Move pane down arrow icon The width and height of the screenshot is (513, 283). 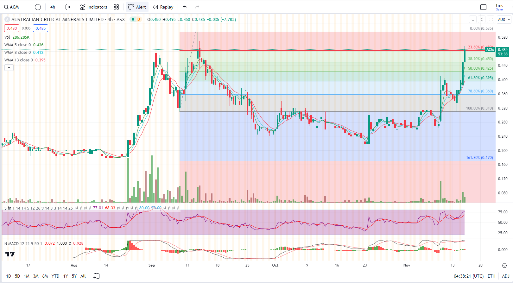(x=473, y=20)
